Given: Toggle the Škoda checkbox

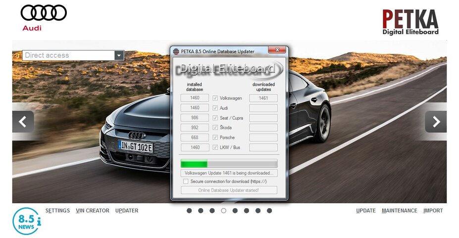Looking at the screenshot, I should click(215, 127).
